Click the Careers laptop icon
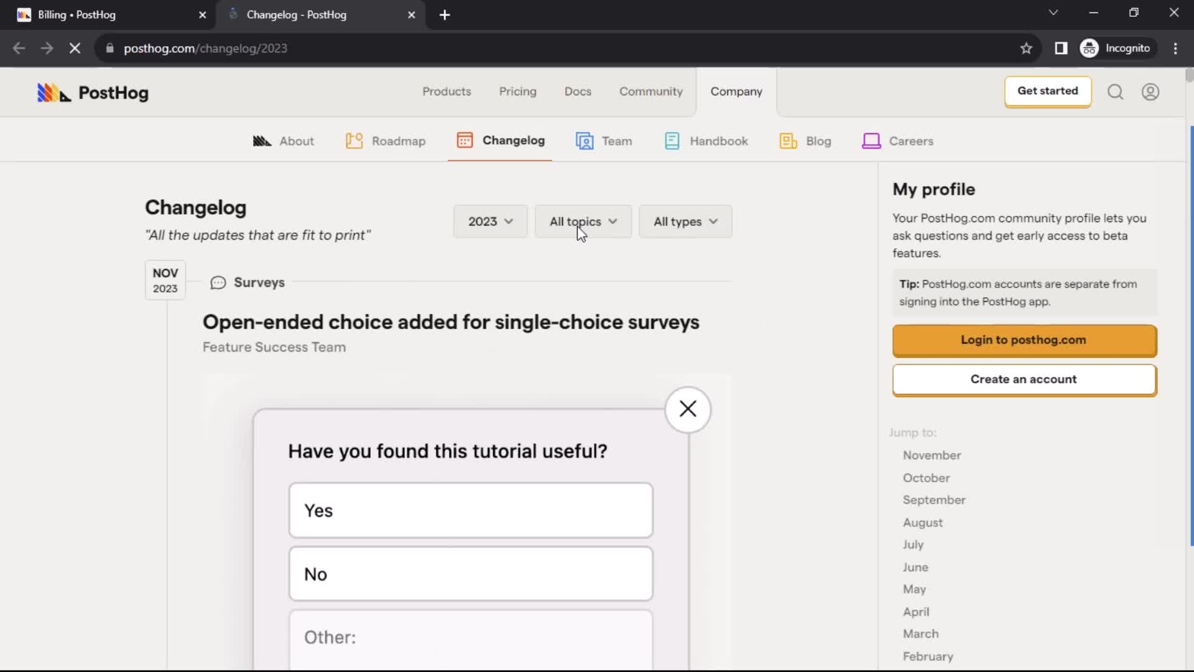 coord(871,141)
